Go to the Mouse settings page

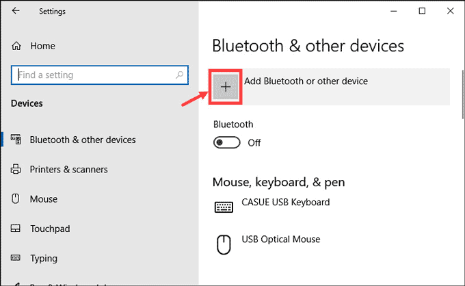click(x=44, y=199)
